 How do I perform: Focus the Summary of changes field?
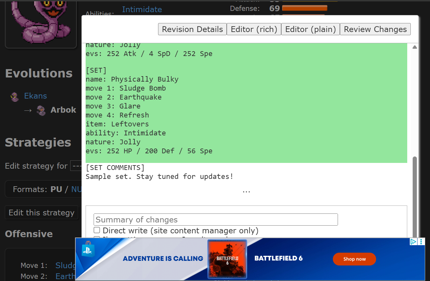215,220
